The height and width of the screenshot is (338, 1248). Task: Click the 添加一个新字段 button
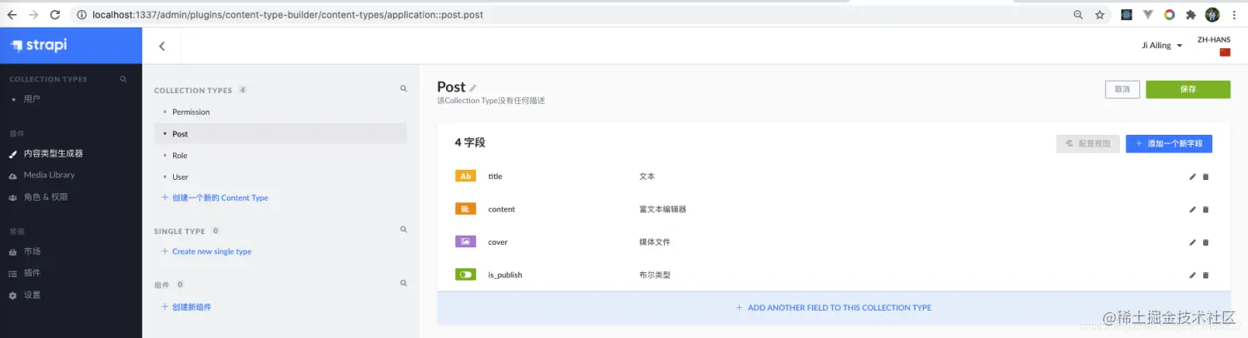(1169, 144)
